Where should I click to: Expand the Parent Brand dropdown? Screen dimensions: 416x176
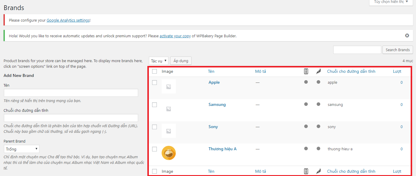coord(21,149)
